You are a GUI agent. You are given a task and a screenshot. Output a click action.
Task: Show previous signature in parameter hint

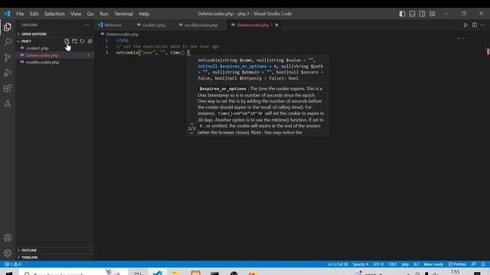click(192, 124)
